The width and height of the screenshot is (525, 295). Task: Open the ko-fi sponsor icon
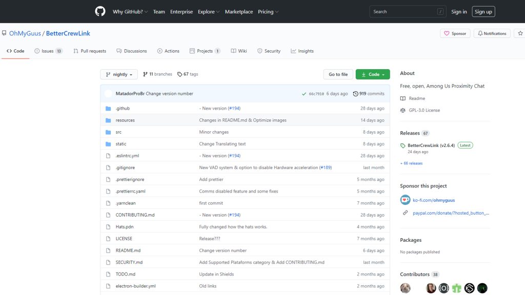point(405,199)
